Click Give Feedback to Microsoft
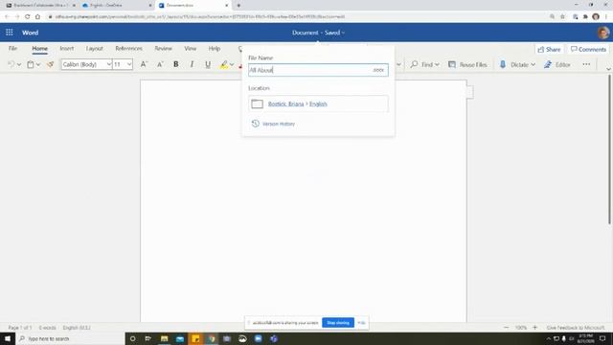 576,328
